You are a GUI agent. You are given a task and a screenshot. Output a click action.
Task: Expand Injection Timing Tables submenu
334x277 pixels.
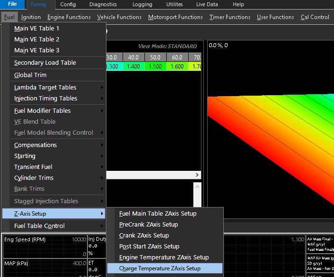click(x=54, y=98)
